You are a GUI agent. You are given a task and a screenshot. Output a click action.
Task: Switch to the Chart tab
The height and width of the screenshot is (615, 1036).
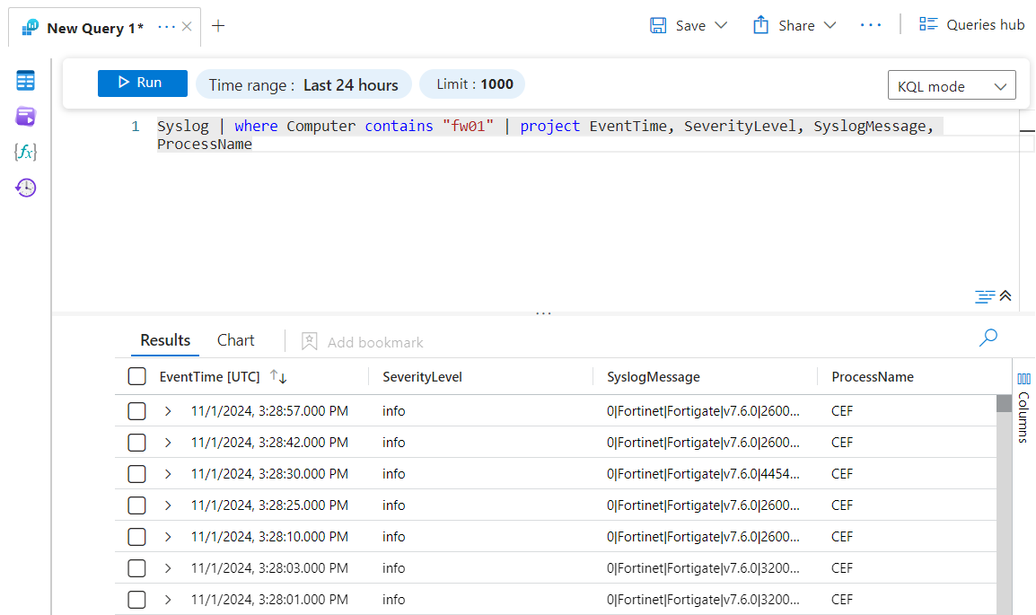click(x=236, y=340)
